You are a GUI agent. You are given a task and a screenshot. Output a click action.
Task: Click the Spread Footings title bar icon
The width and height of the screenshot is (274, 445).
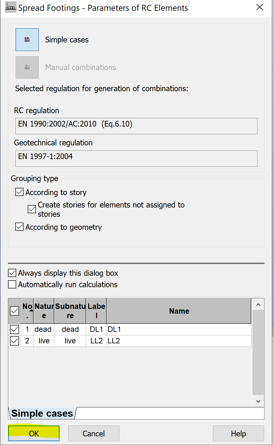[x=11, y=8]
